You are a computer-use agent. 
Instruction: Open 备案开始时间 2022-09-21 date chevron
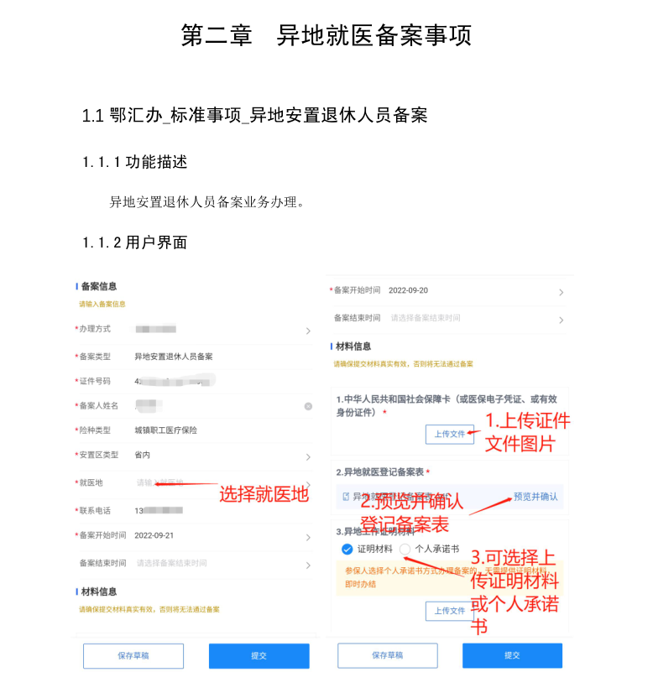point(308,537)
